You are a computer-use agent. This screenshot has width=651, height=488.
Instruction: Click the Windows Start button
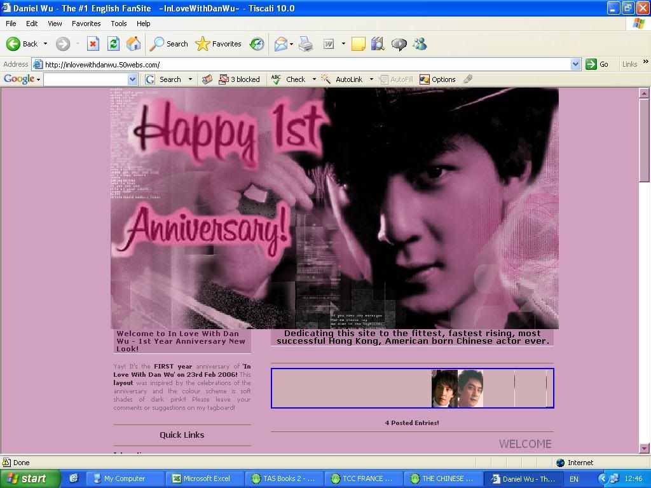(31, 478)
